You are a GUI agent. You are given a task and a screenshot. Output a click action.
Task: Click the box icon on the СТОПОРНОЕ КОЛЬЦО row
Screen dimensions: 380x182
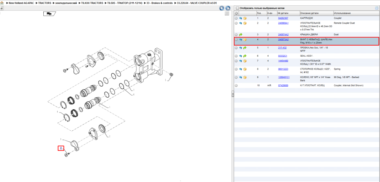(x=245, y=69)
